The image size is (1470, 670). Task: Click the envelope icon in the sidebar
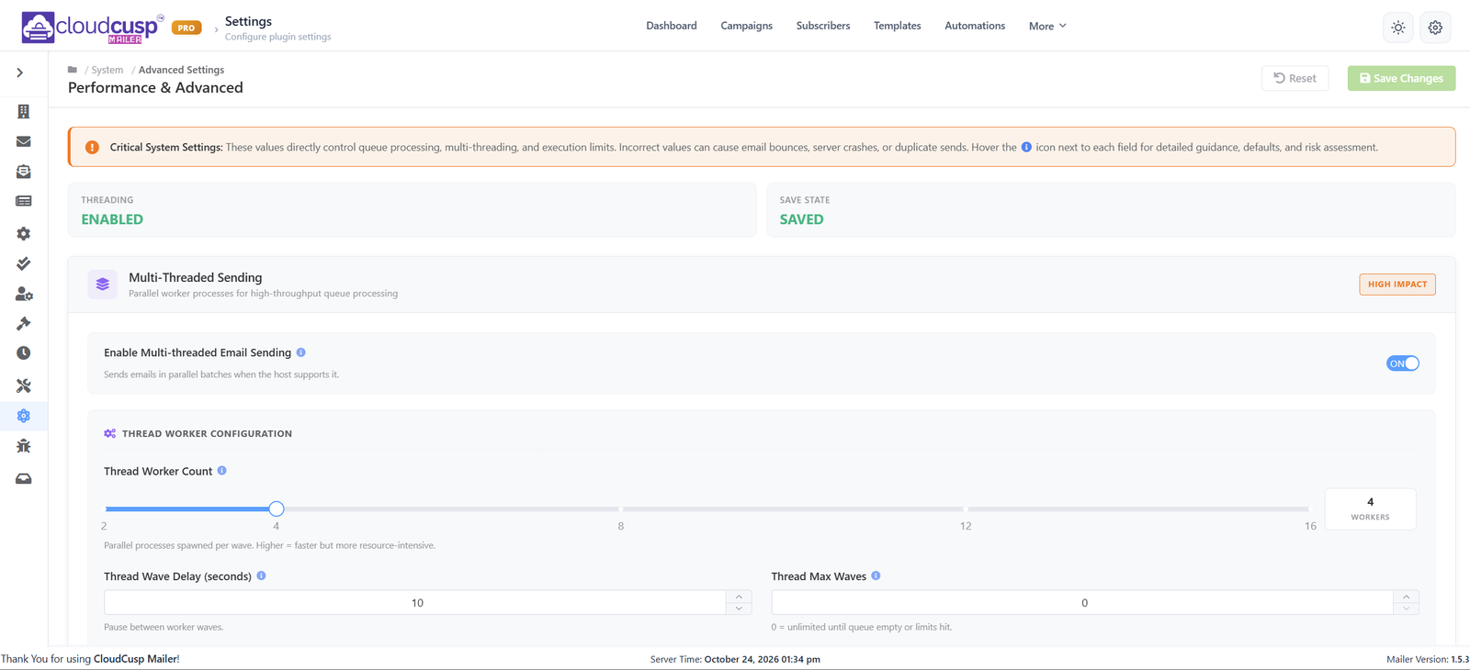[24, 141]
